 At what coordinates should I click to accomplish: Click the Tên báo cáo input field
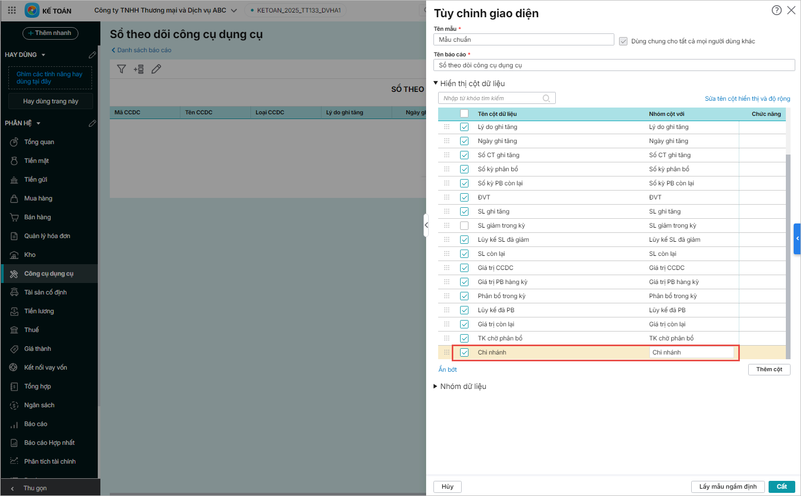click(614, 65)
